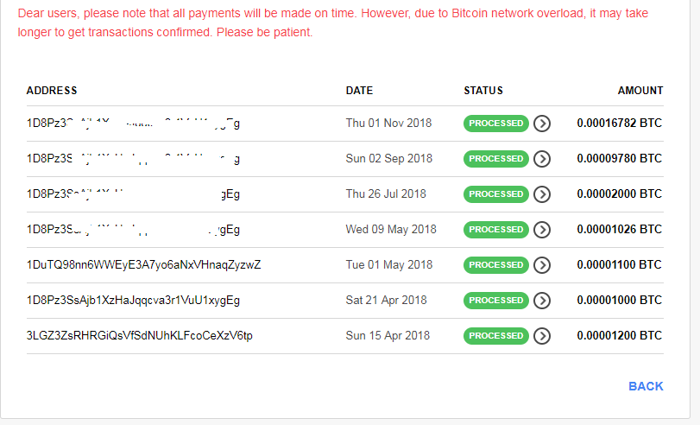Select address 1D8Pz3SsAjb1XzHaJqqcva3r1VuU1xygEg
Image resolution: width=700 pixels, height=425 pixels.
133,301
